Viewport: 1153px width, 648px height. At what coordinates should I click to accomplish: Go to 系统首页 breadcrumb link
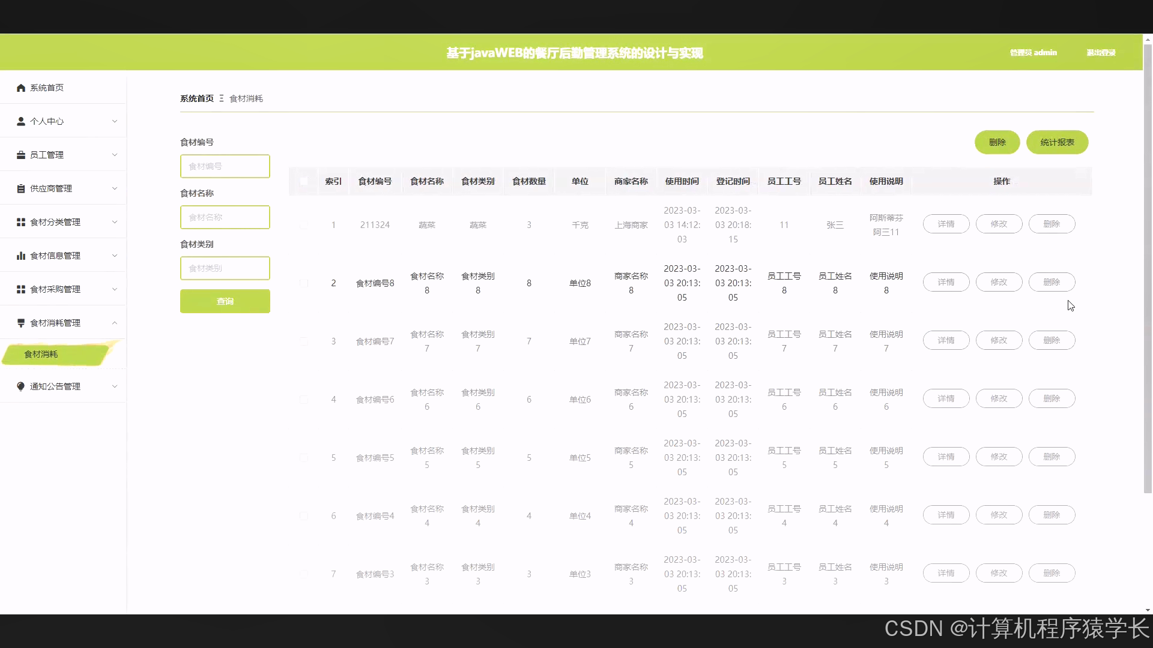(197, 98)
